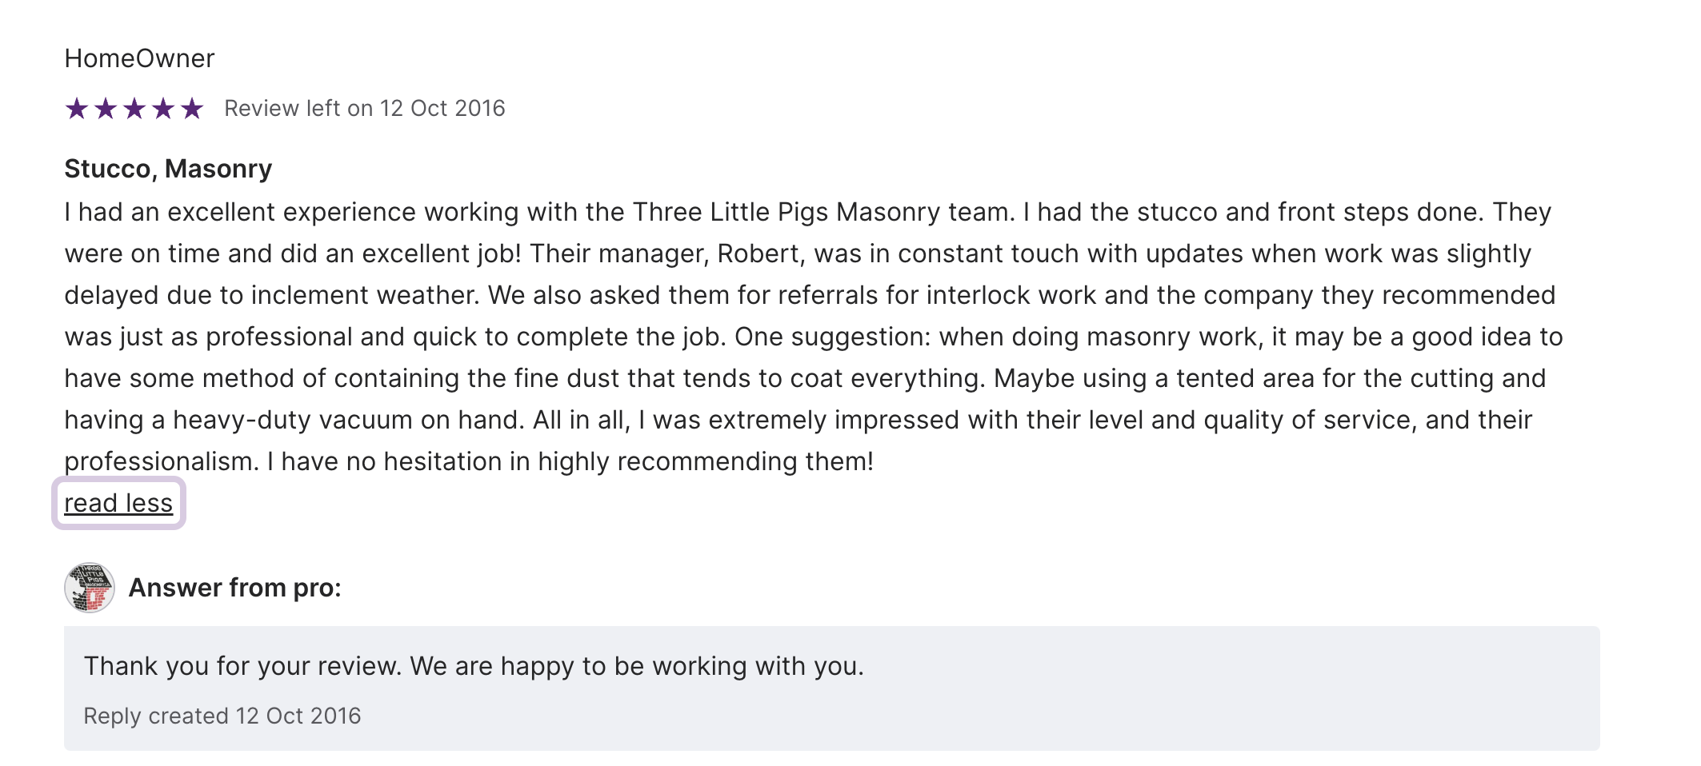Click the first purple rating star

77,108
